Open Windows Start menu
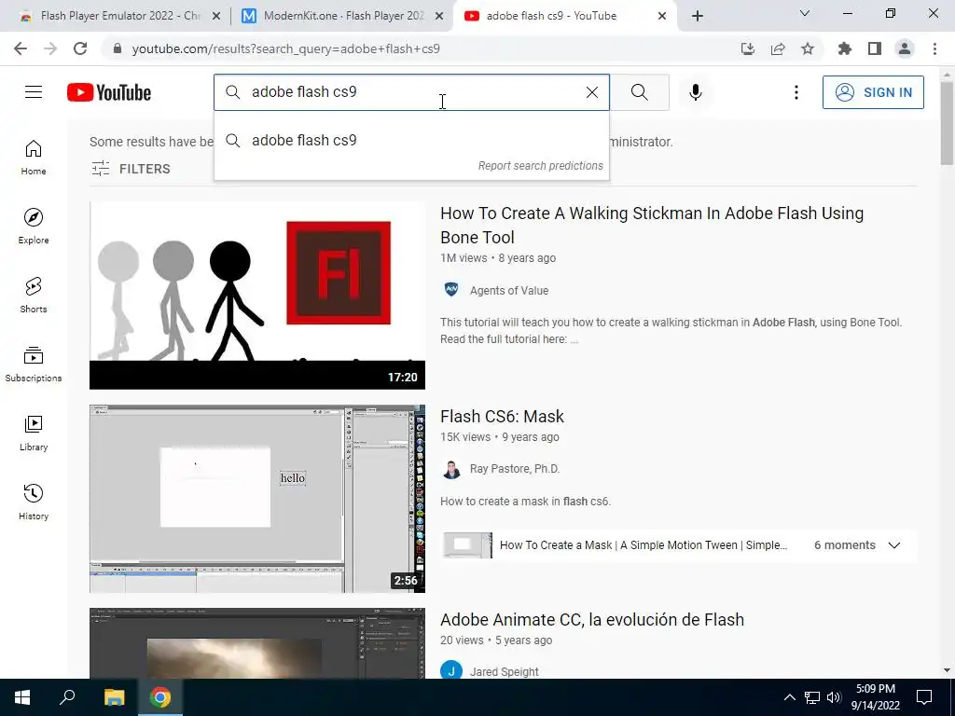 (22, 697)
